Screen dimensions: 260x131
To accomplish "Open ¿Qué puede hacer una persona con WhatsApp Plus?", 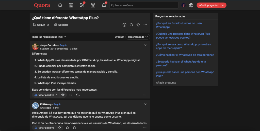I will (185, 74).
